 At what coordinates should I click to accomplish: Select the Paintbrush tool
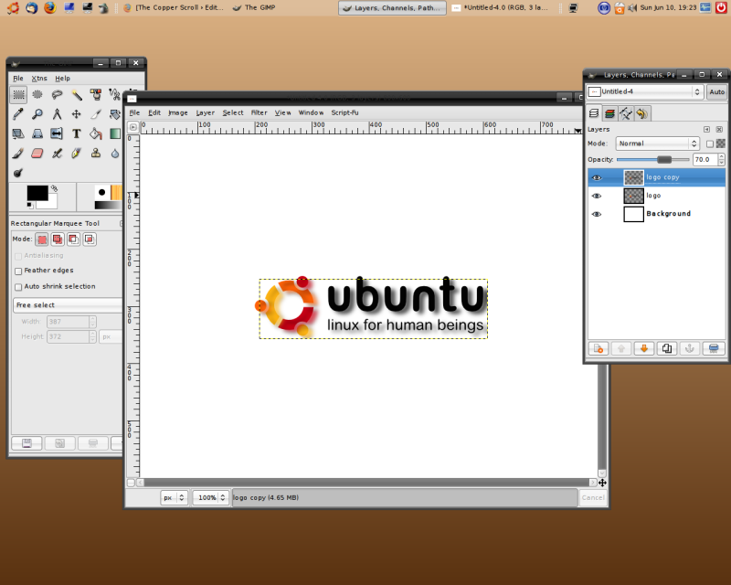[x=18, y=153]
